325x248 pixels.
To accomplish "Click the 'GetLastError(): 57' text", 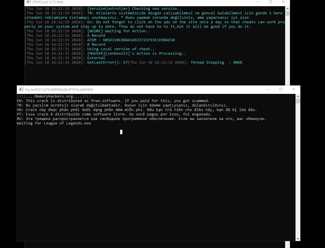I will pos(107,62).
